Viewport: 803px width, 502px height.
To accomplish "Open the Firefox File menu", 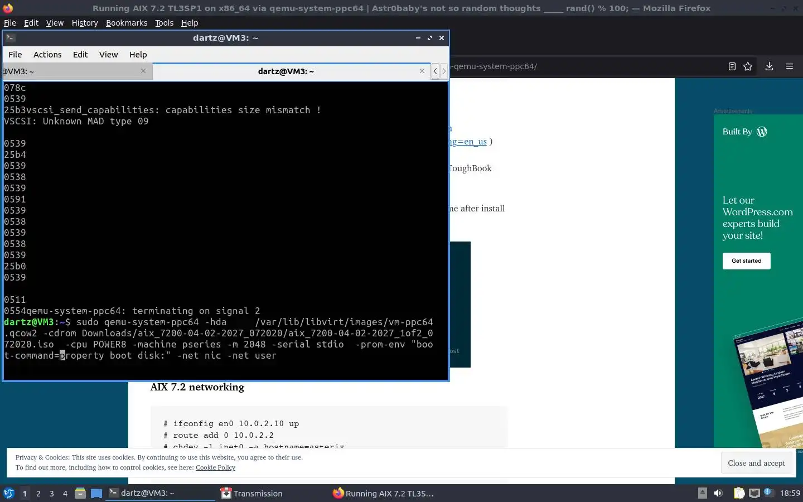I will point(10,23).
